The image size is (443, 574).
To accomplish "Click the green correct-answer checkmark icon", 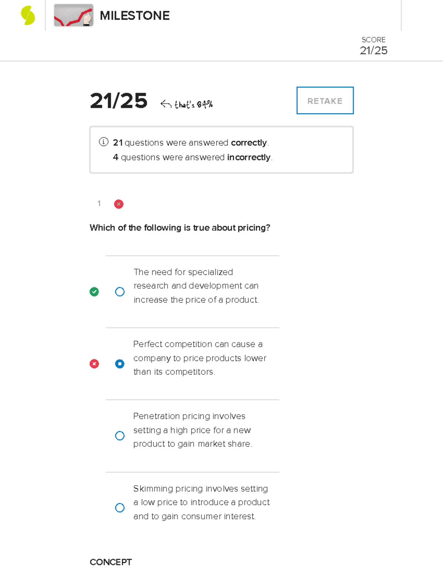I will pyautogui.click(x=94, y=292).
